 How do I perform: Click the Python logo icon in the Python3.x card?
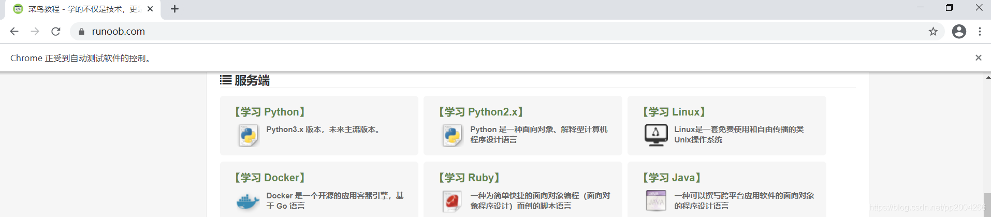pyautogui.click(x=249, y=136)
